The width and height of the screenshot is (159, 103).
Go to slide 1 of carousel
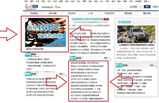point(53,45)
